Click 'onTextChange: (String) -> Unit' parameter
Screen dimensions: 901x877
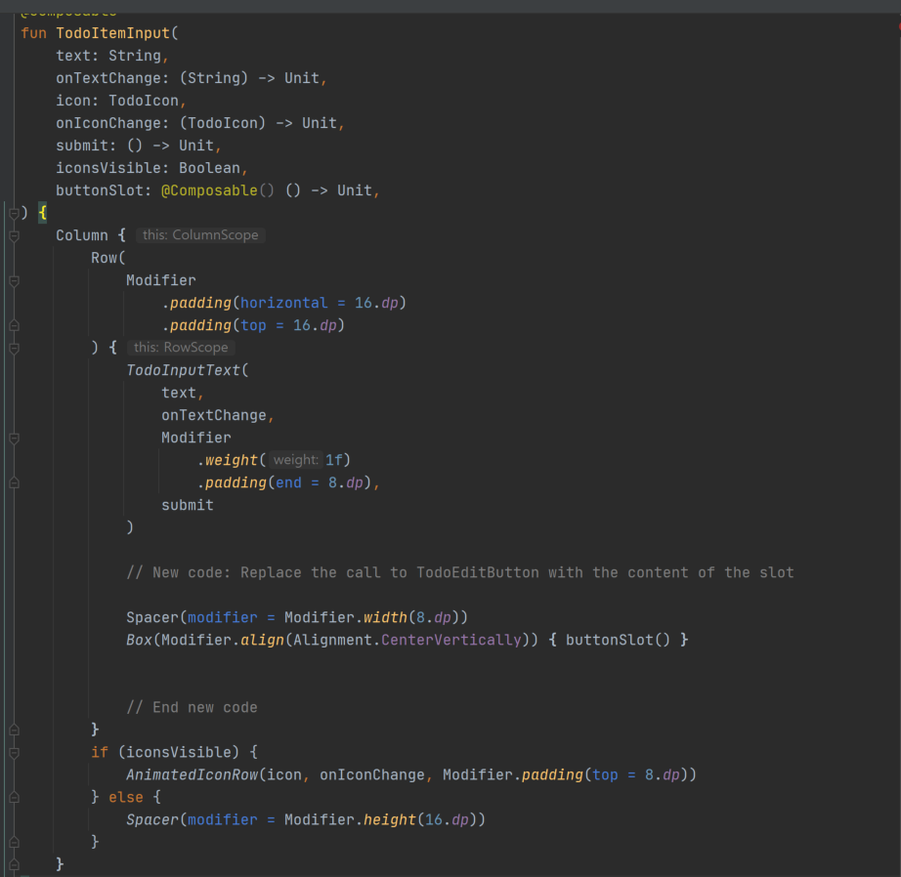point(188,78)
